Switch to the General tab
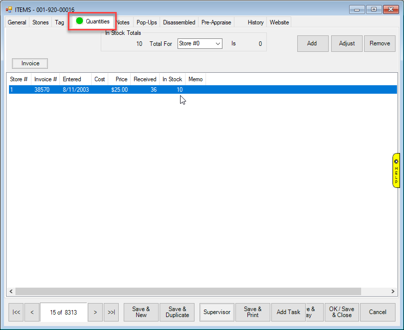The width and height of the screenshot is (404, 330). coord(17,22)
